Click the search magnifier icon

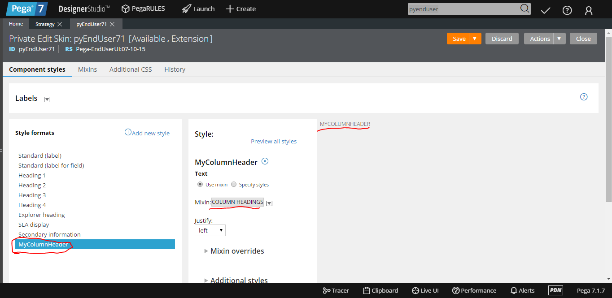point(525,9)
